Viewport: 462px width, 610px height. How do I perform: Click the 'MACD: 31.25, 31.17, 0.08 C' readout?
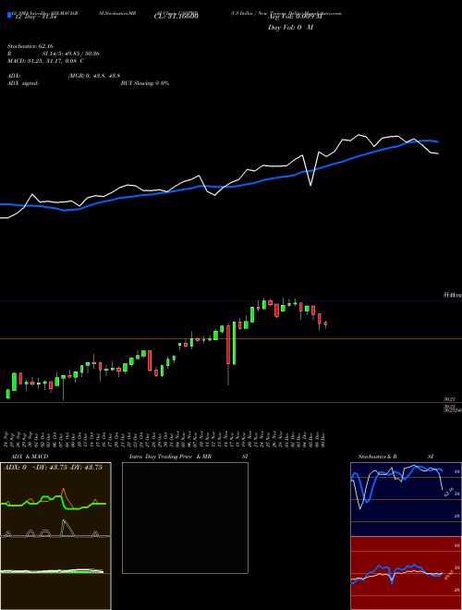coord(45,61)
